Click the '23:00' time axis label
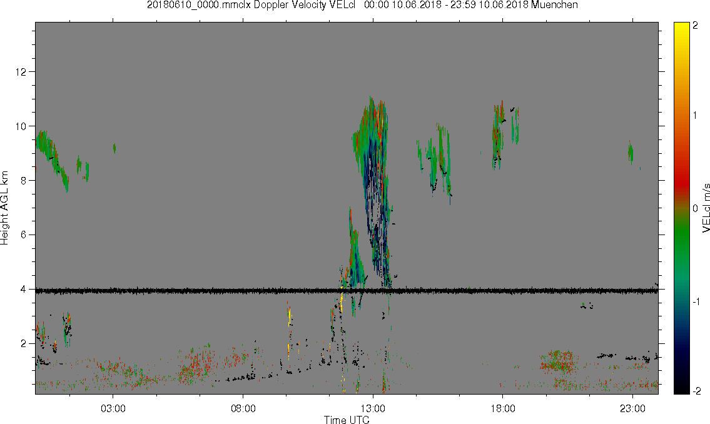The width and height of the screenshot is (710, 424). [x=632, y=408]
